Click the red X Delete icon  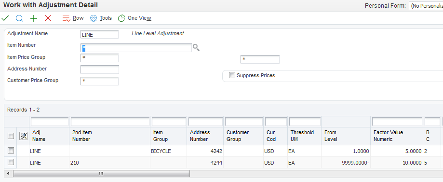(x=48, y=18)
